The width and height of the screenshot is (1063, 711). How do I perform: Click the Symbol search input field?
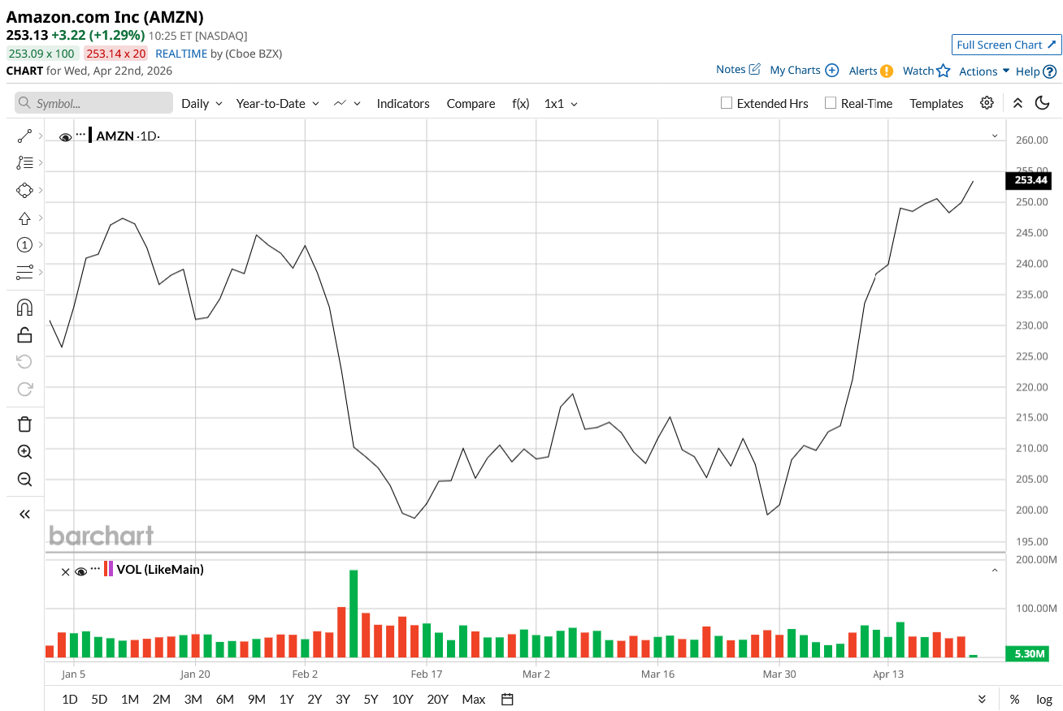[x=93, y=103]
